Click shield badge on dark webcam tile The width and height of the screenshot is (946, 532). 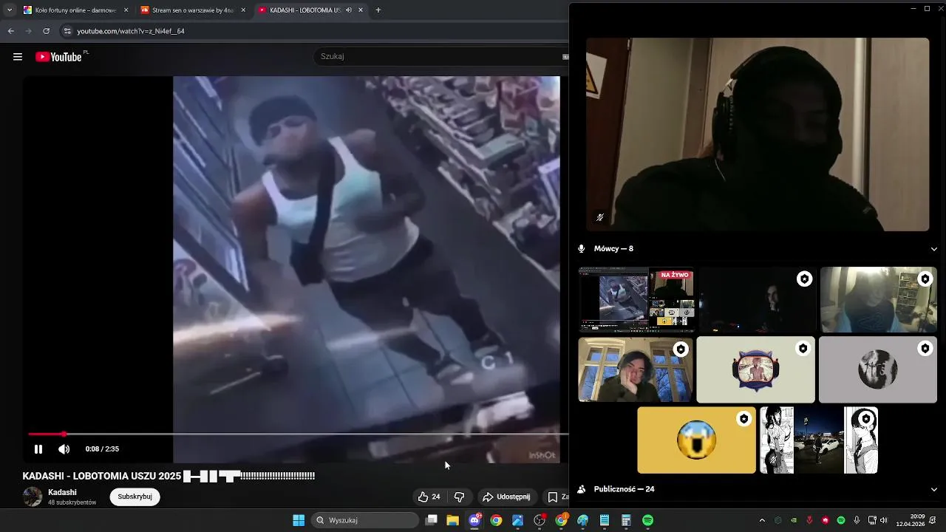(804, 279)
